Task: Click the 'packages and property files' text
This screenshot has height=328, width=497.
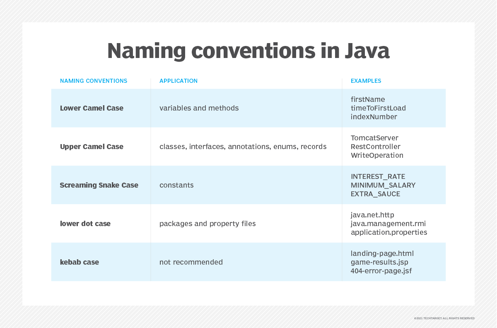Action: coord(207,224)
